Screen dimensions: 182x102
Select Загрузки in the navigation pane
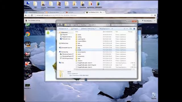(x=64, y=35)
